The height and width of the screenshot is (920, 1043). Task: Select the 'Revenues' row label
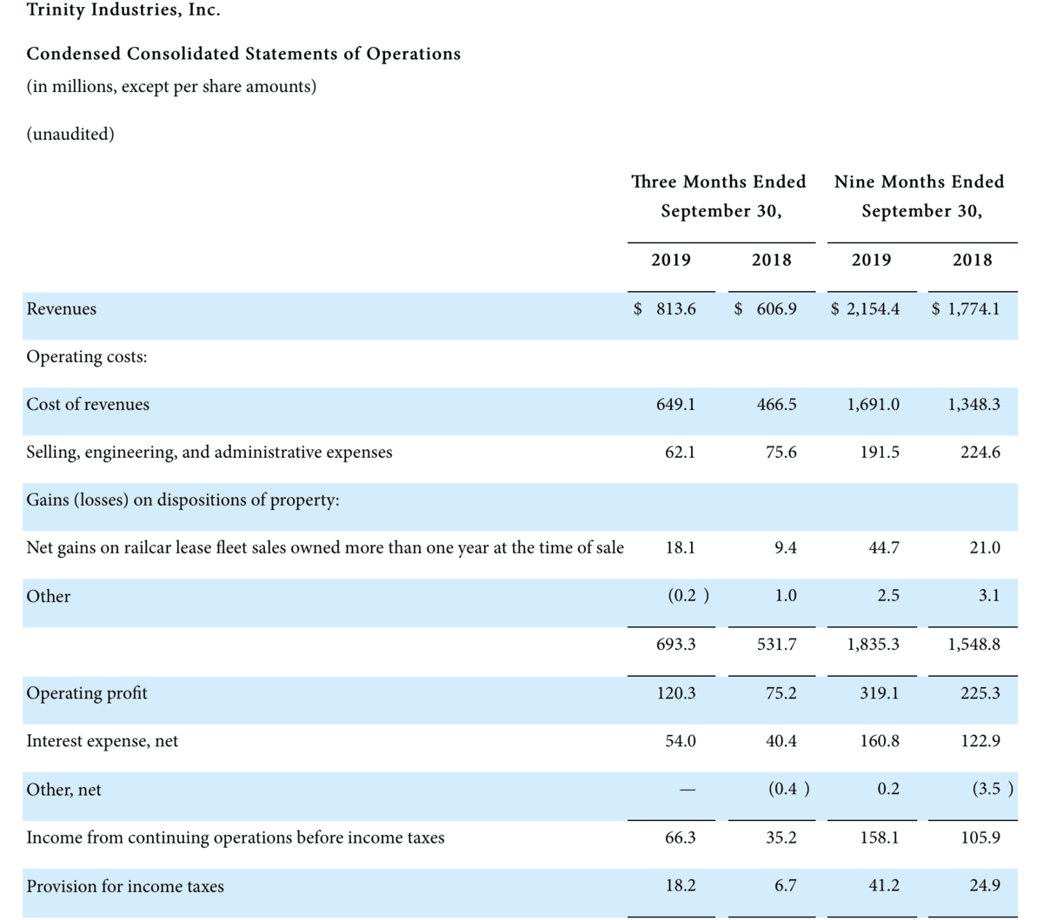pos(62,309)
